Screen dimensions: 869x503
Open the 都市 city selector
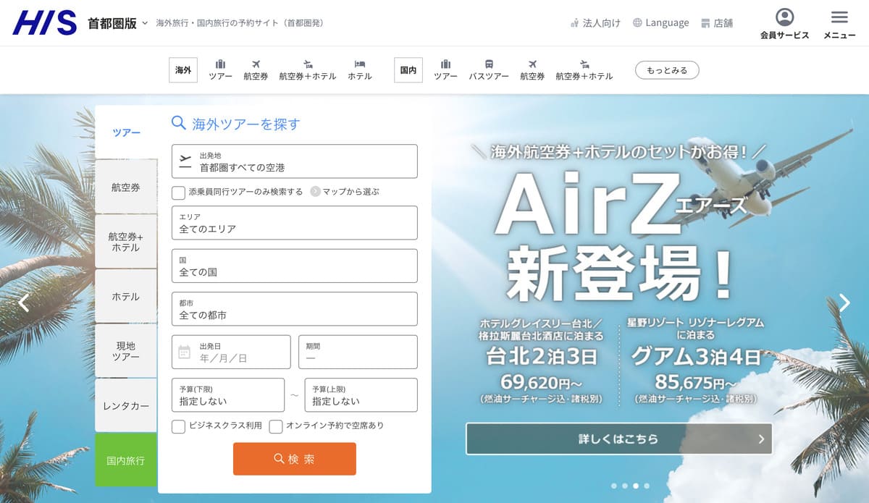pos(295,308)
